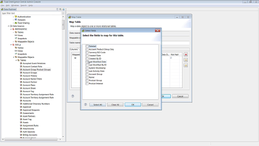Screen dimensions: 259x146
Task: Click the Account Tag table icon
Action: pos(21,91)
